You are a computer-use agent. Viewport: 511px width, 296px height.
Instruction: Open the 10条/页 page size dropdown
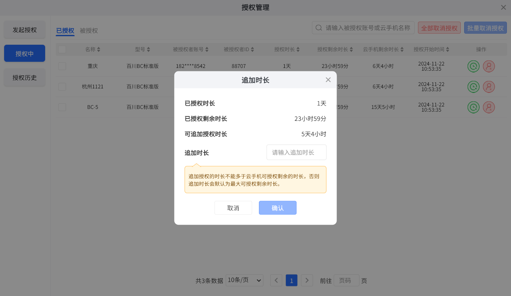(x=244, y=280)
